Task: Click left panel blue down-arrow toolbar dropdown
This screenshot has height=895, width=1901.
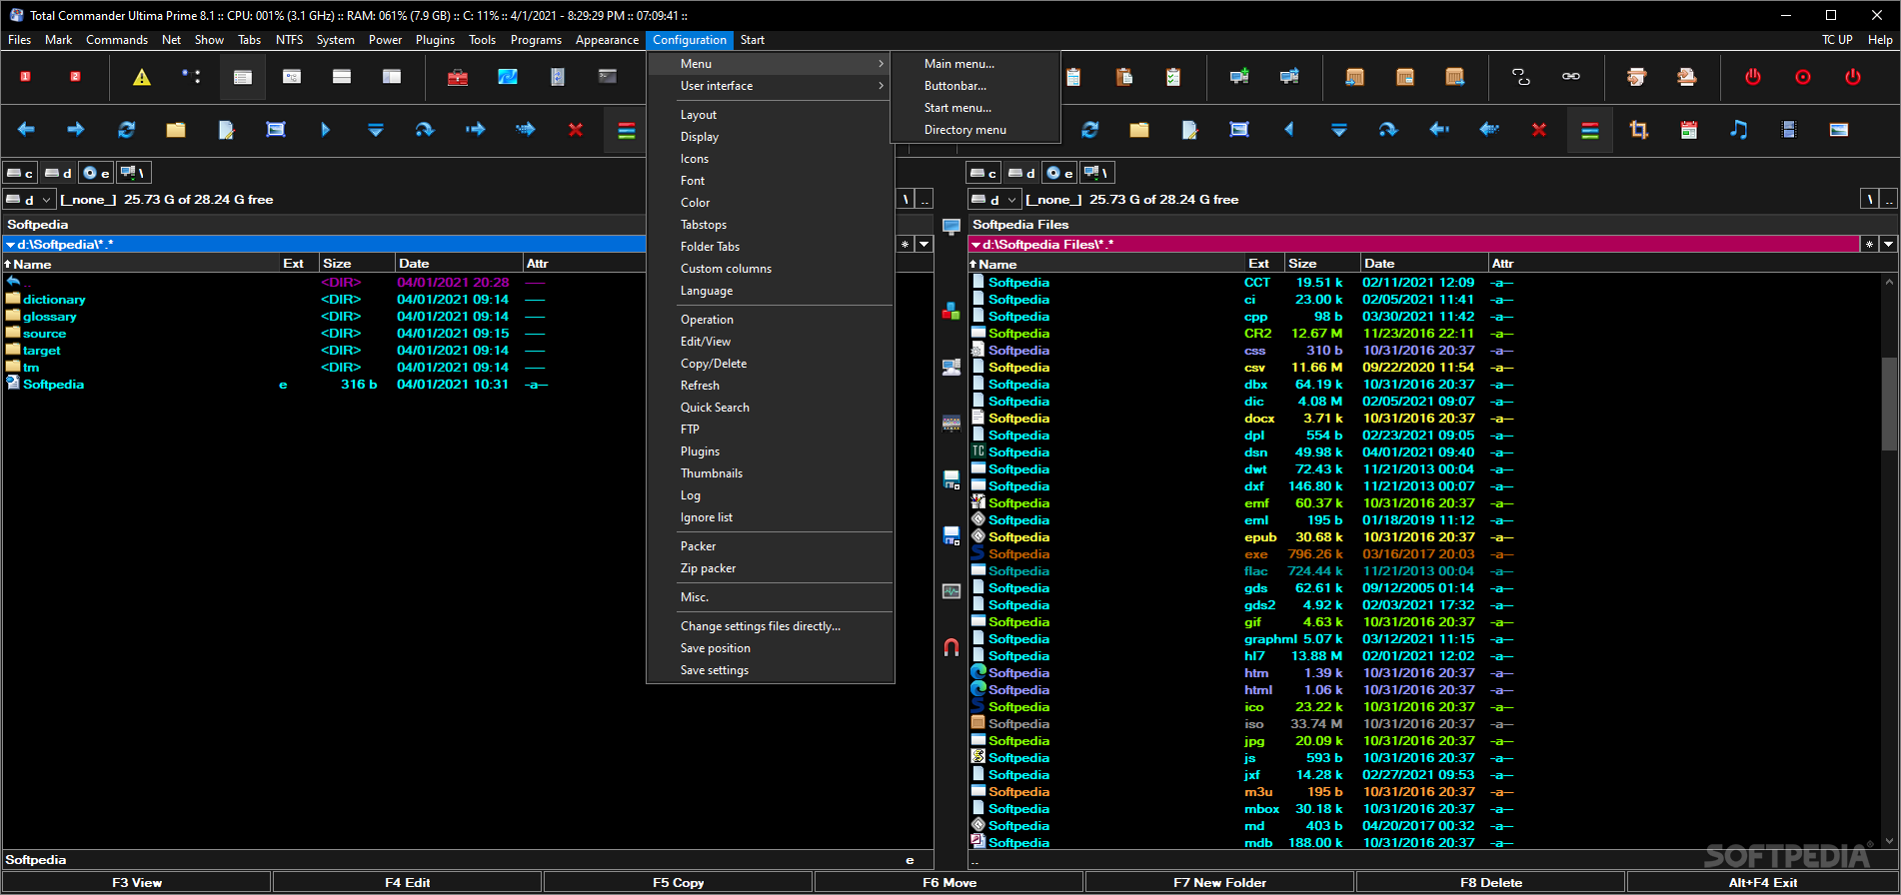Action: tap(376, 130)
